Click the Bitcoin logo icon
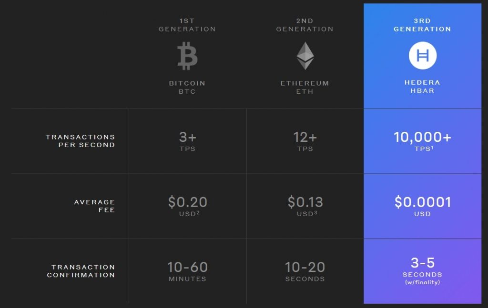 (x=187, y=56)
